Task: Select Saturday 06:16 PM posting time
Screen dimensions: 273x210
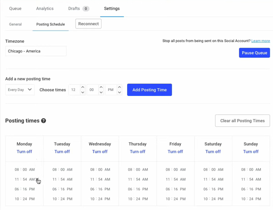Action: pos(213,189)
